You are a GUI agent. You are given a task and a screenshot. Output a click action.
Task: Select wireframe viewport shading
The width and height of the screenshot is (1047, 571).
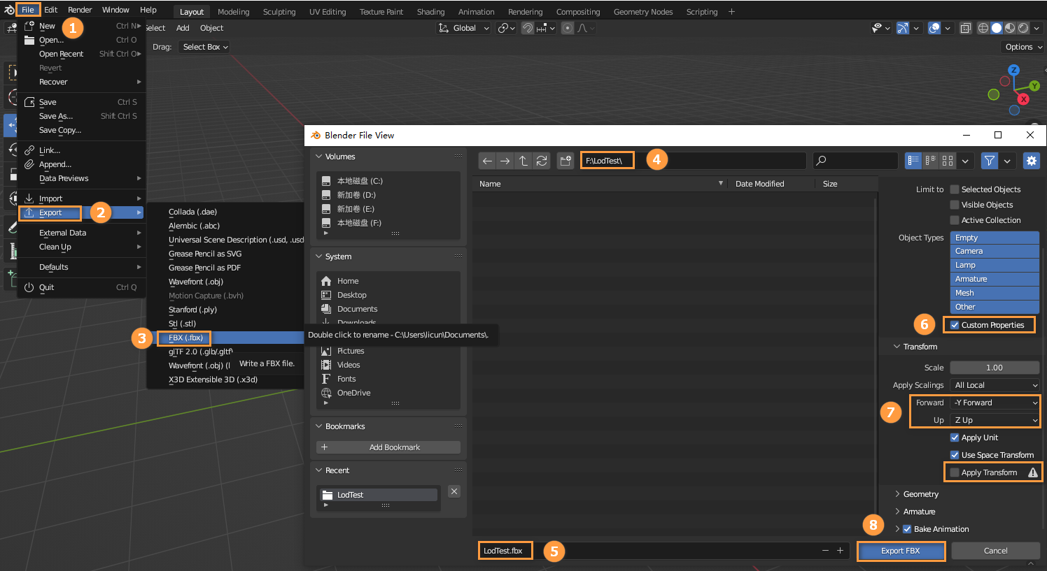click(x=983, y=28)
